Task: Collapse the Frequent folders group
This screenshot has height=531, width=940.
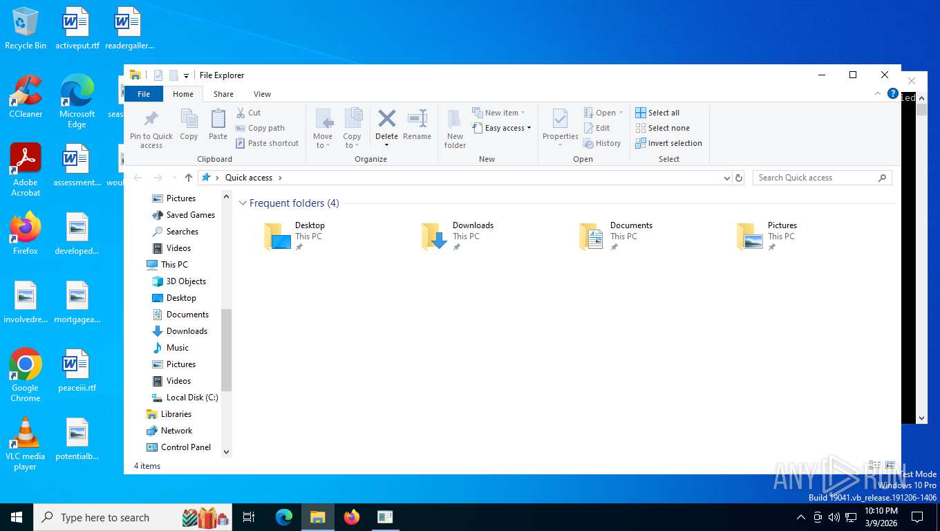Action: coord(243,203)
